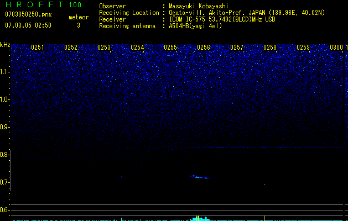The width and height of the screenshot is (348, 221).
Task: Click the small echo dot near 0258
Action: (x=264, y=185)
